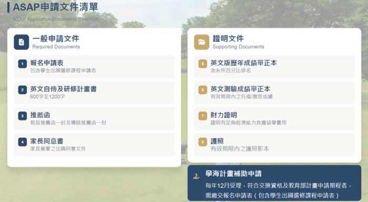
Task: Click number badge 7 next to 財力證明
Action: [x=203, y=116]
